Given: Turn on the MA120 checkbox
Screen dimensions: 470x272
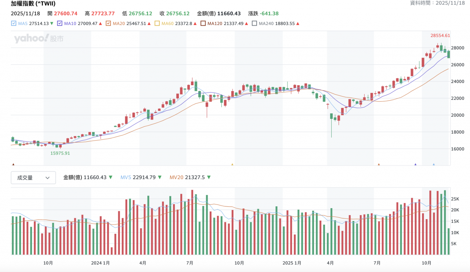Looking at the screenshot, I should (x=203, y=23).
